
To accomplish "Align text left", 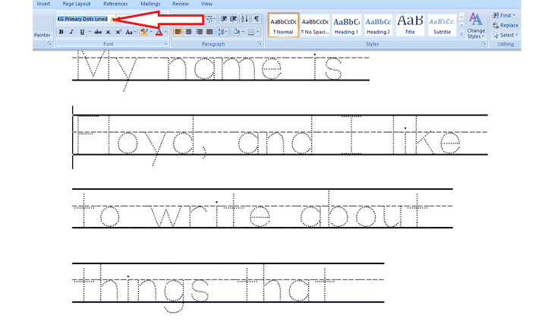I will click(178, 32).
